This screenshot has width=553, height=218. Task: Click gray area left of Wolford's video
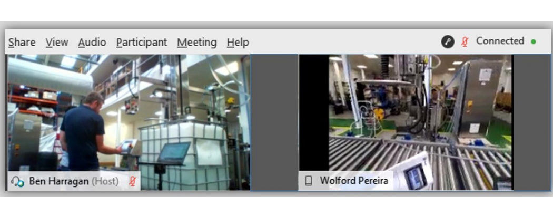pyautogui.click(x=274, y=122)
